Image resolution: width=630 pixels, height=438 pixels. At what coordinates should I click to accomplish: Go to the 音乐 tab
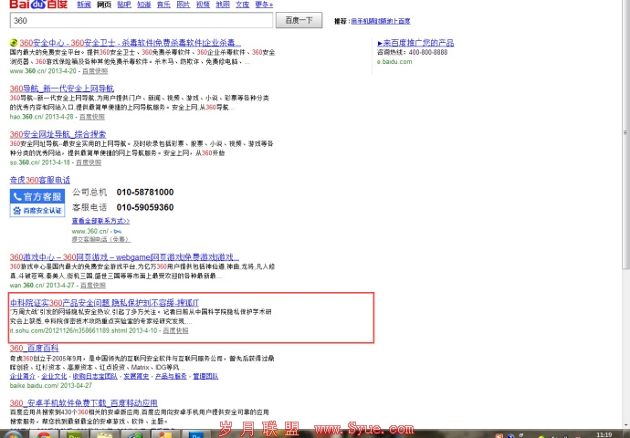pyautogui.click(x=163, y=5)
